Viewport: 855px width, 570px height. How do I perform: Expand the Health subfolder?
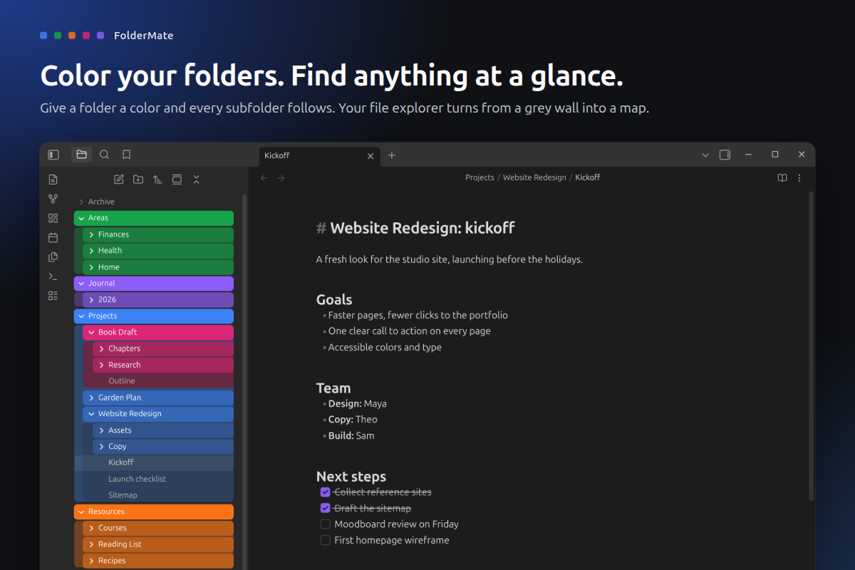pos(158,251)
